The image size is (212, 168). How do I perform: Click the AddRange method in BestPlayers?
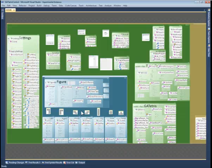click(x=176, y=35)
